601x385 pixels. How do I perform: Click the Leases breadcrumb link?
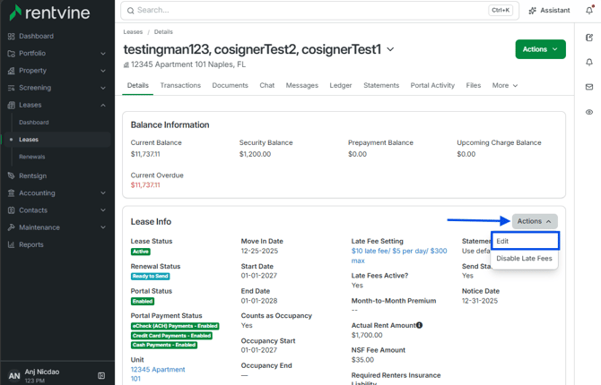(x=133, y=31)
